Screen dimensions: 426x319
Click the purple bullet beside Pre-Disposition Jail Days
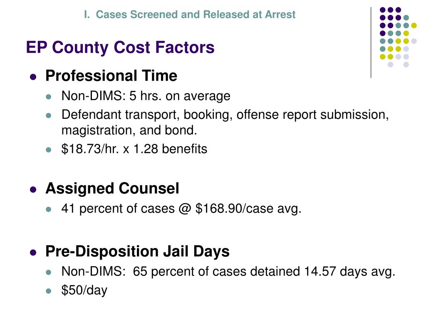[x=33, y=252]
